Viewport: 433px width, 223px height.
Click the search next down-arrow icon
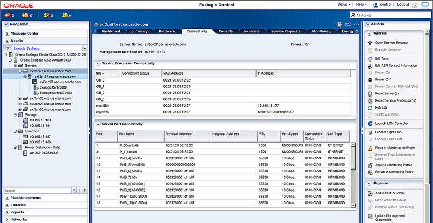tap(80, 191)
